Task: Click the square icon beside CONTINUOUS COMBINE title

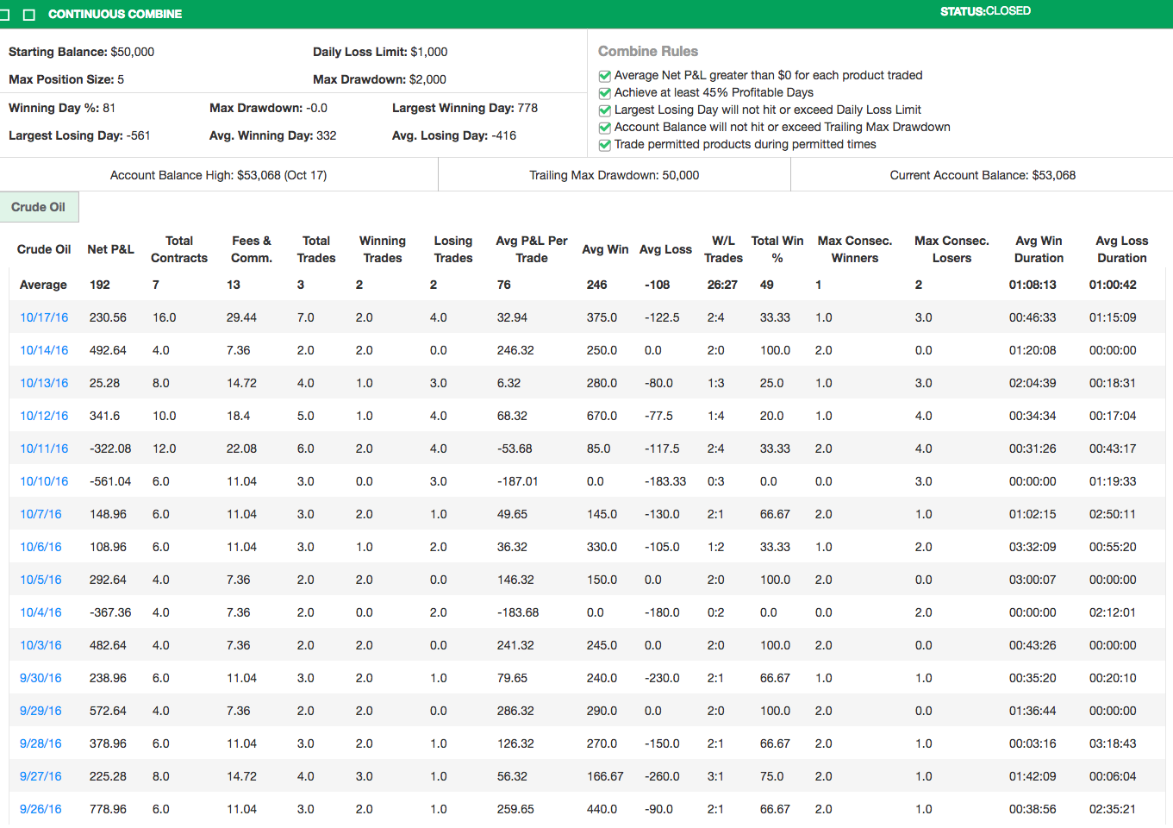Action: [29, 15]
